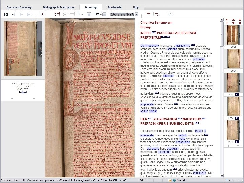Viewport: 244px width, 183px height.
Task: Switch to Bibliographic Description tab
Action: click(x=58, y=7)
